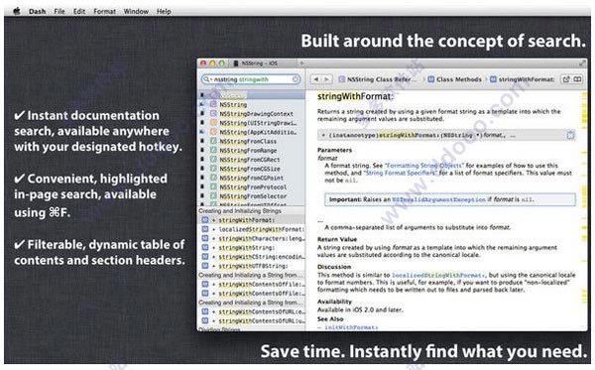Screen dimensions: 595x370
Task: Open stringWithFormat: breadcrumb item
Action: tap(523, 79)
